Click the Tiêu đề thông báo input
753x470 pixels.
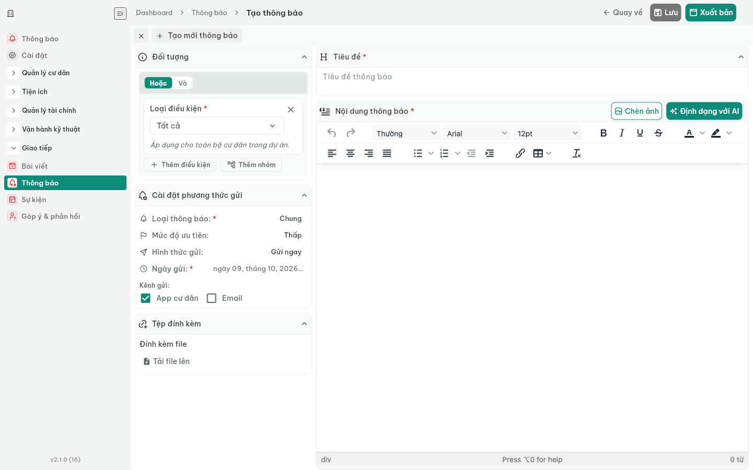pos(532,77)
